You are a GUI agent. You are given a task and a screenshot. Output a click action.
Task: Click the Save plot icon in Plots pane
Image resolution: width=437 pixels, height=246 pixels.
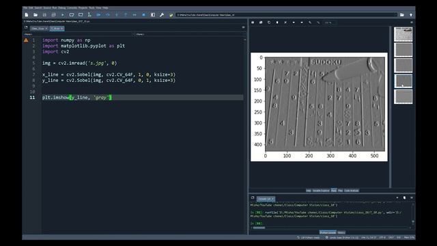click(253, 23)
